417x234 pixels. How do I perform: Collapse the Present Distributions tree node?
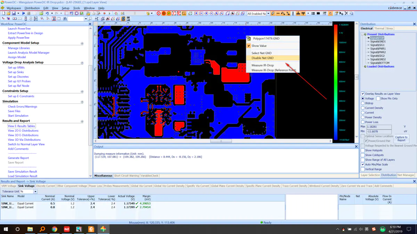point(362,34)
